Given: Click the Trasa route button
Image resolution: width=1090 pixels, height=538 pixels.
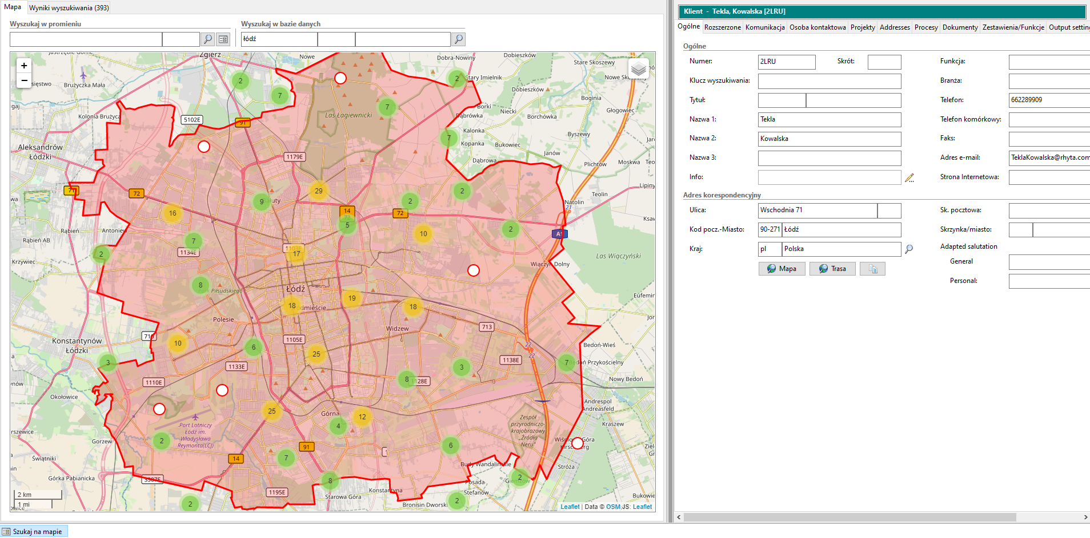Looking at the screenshot, I should (x=832, y=269).
